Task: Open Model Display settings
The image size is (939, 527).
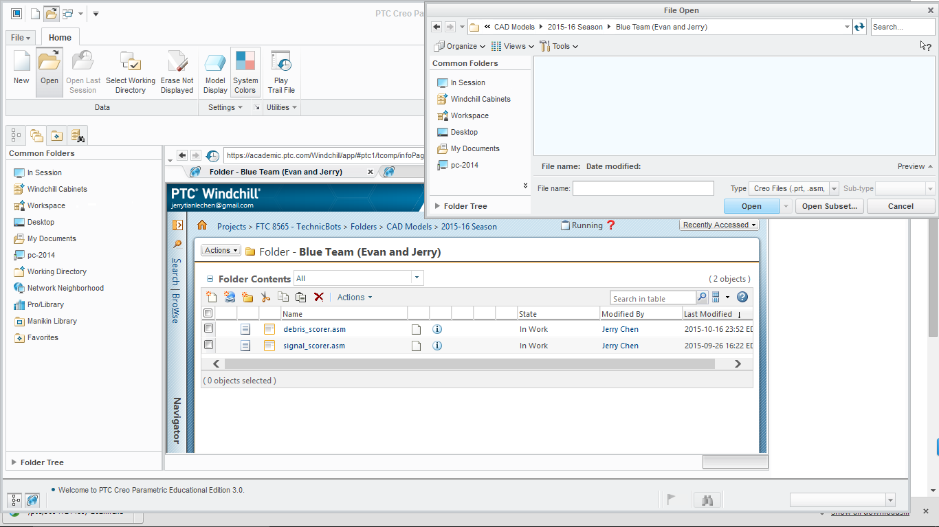Action: click(x=215, y=71)
